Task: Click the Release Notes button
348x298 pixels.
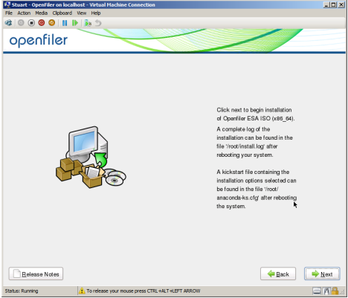Action: click(x=36, y=273)
